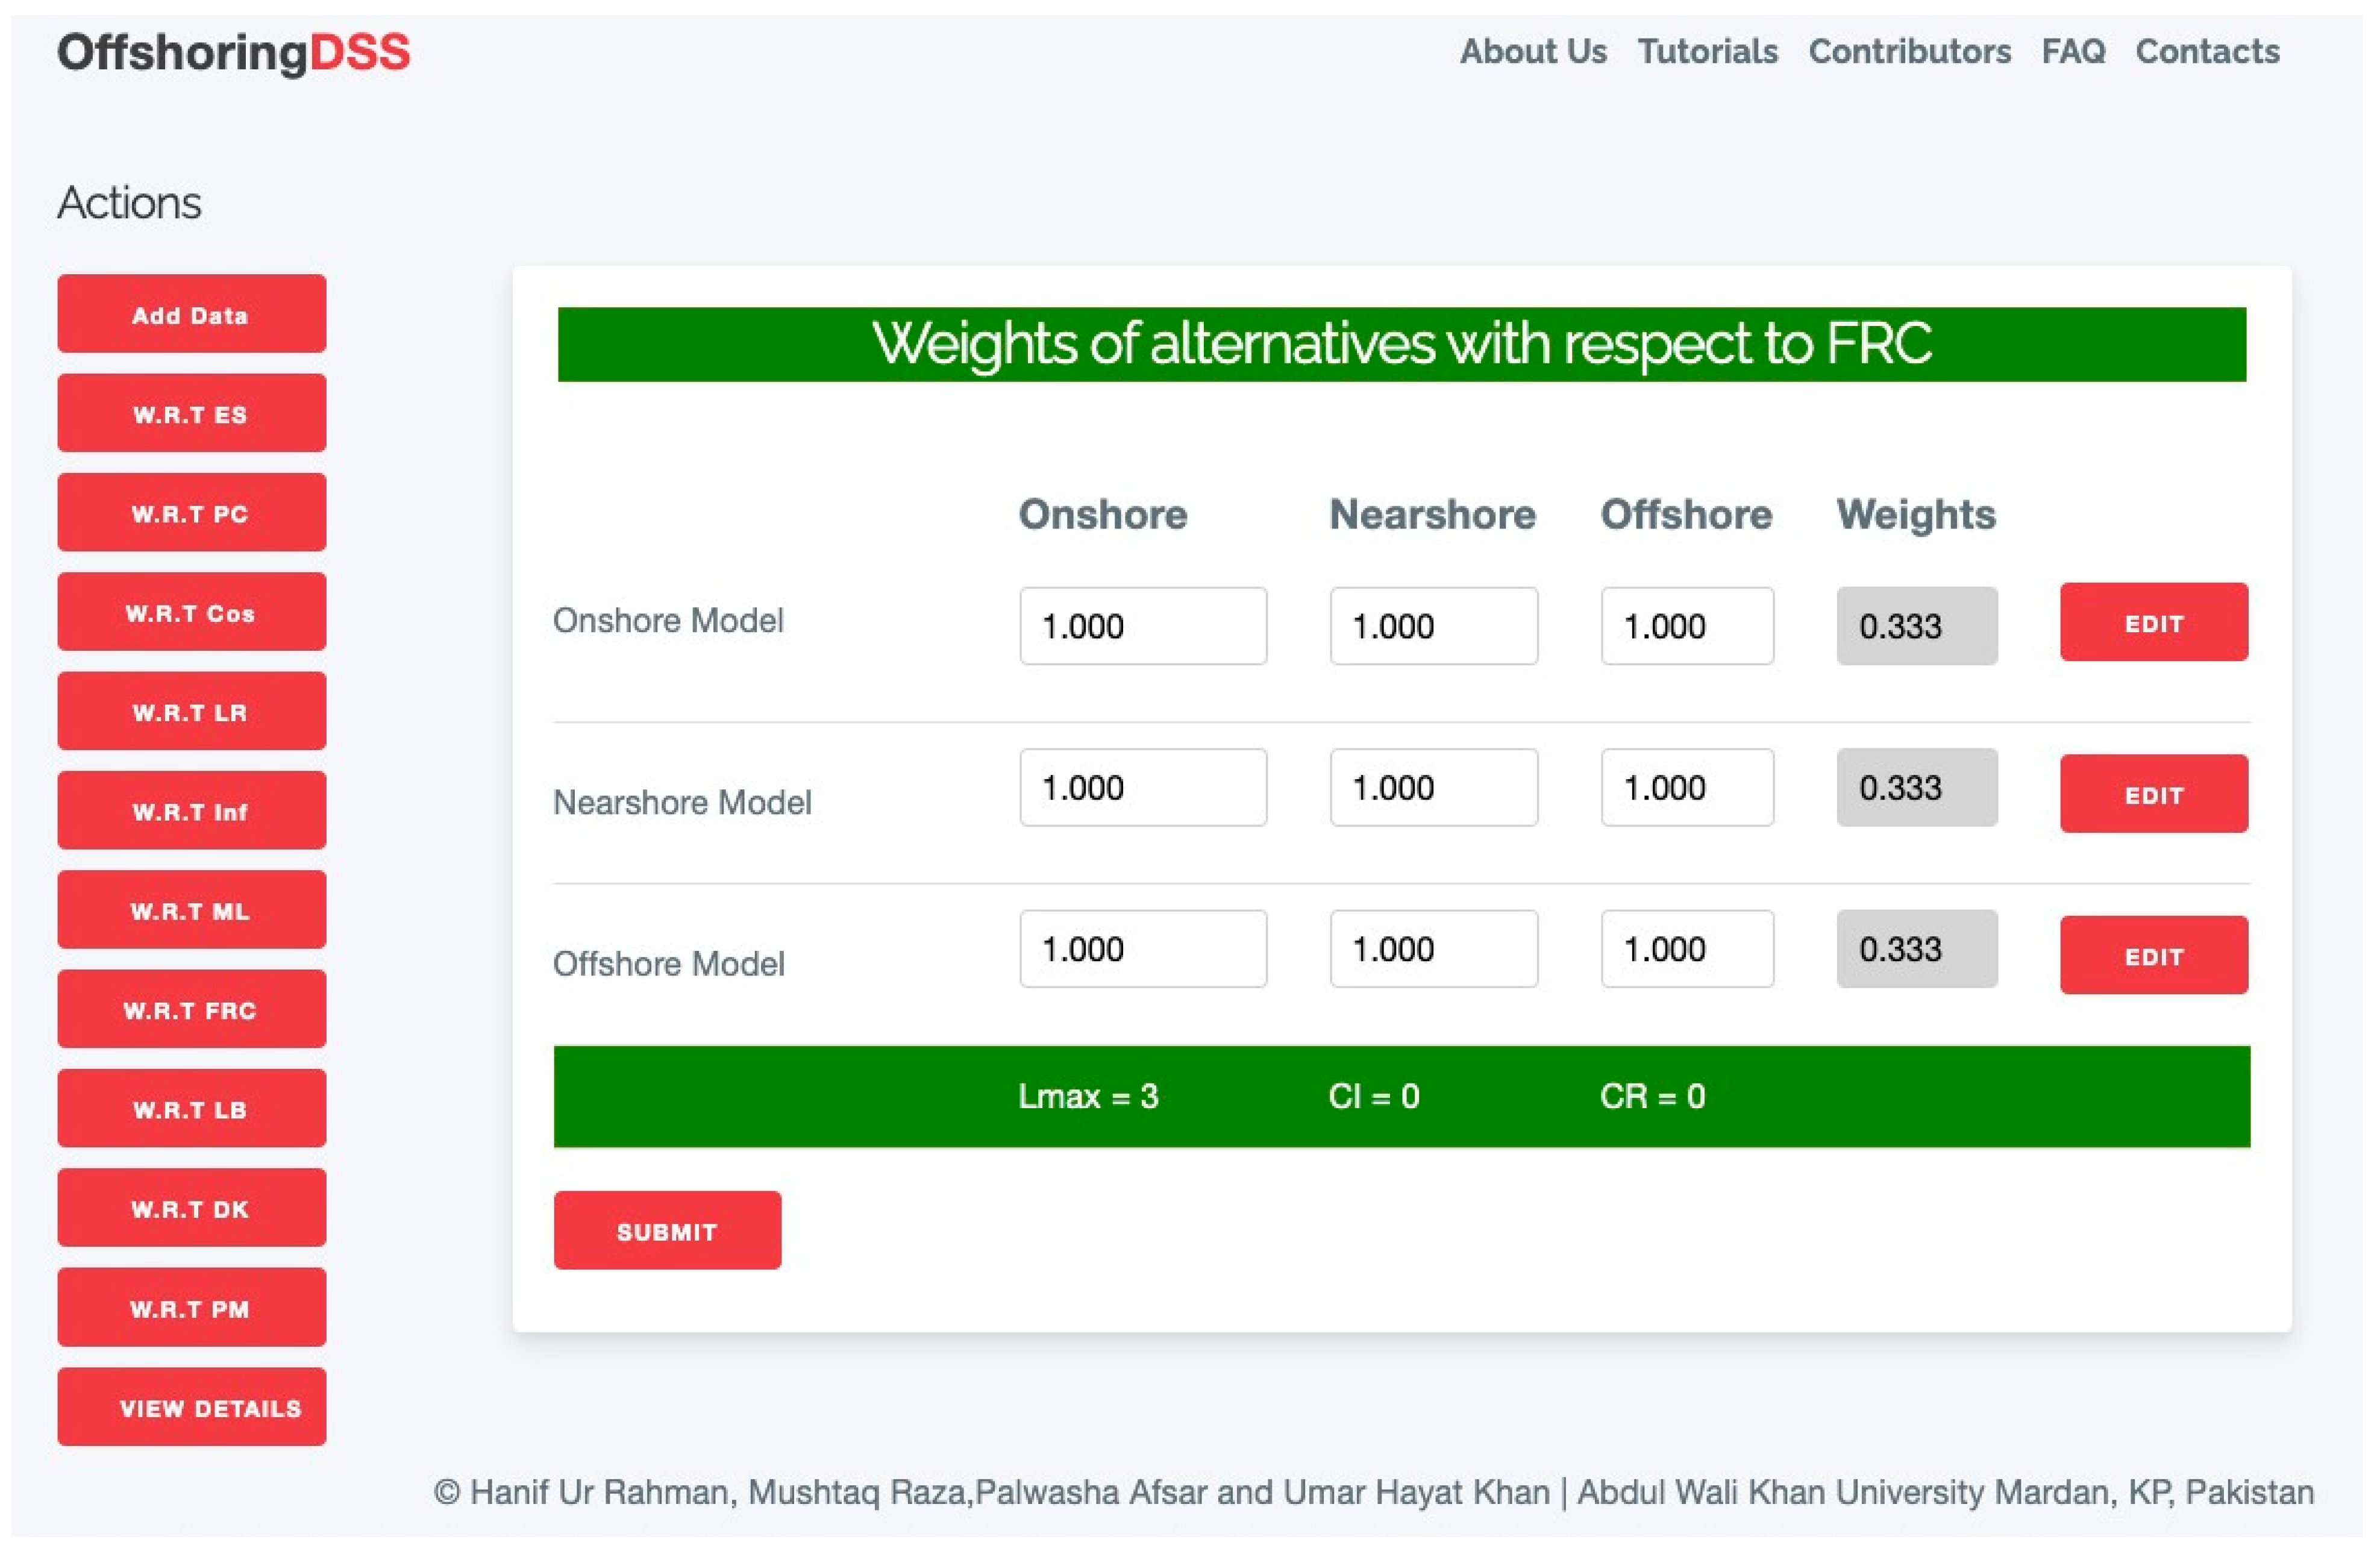Click the Add Data button

(191, 314)
